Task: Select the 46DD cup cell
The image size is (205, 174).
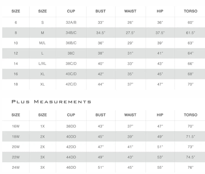Action: click(x=71, y=167)
